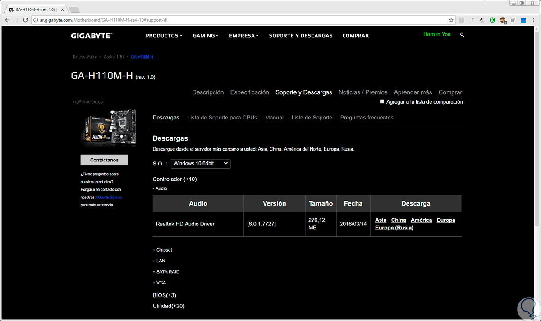Expand the SATA RAID driver section
This screenshot has width=541, height=321.
(x=166, y=272)
